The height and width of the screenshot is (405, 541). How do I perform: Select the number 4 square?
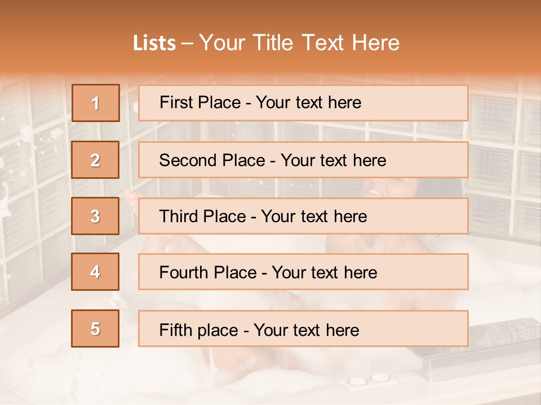(x=95, y=272)
